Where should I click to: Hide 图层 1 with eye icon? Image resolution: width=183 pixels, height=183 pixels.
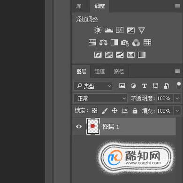(x=79, y=126)
